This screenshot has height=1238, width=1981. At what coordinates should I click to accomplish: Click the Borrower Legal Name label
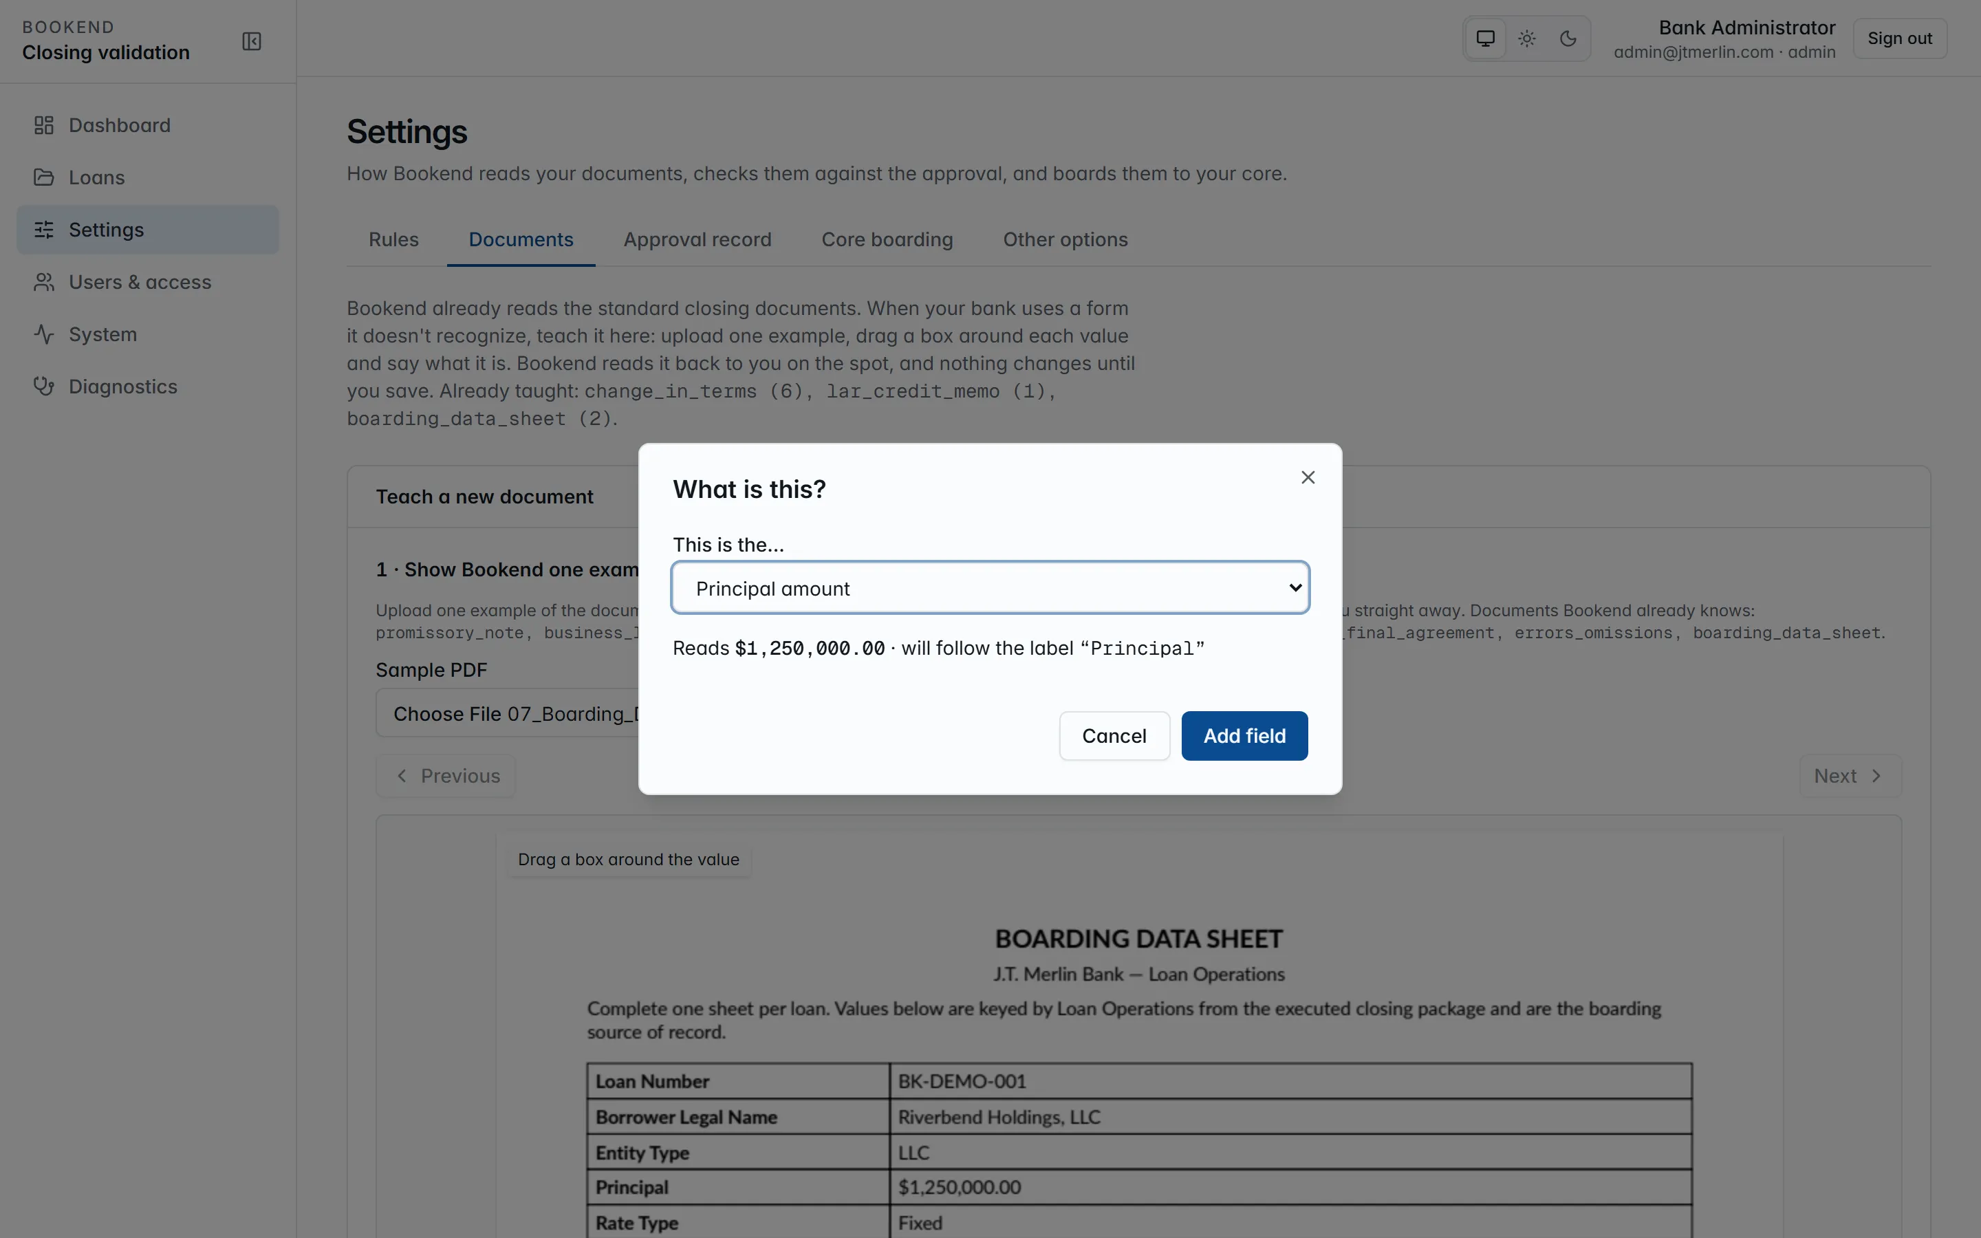pyautogui.click(x=686, y=1117)
